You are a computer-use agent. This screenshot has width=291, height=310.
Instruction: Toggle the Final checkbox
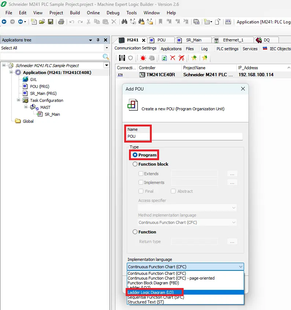pos(141,191)
